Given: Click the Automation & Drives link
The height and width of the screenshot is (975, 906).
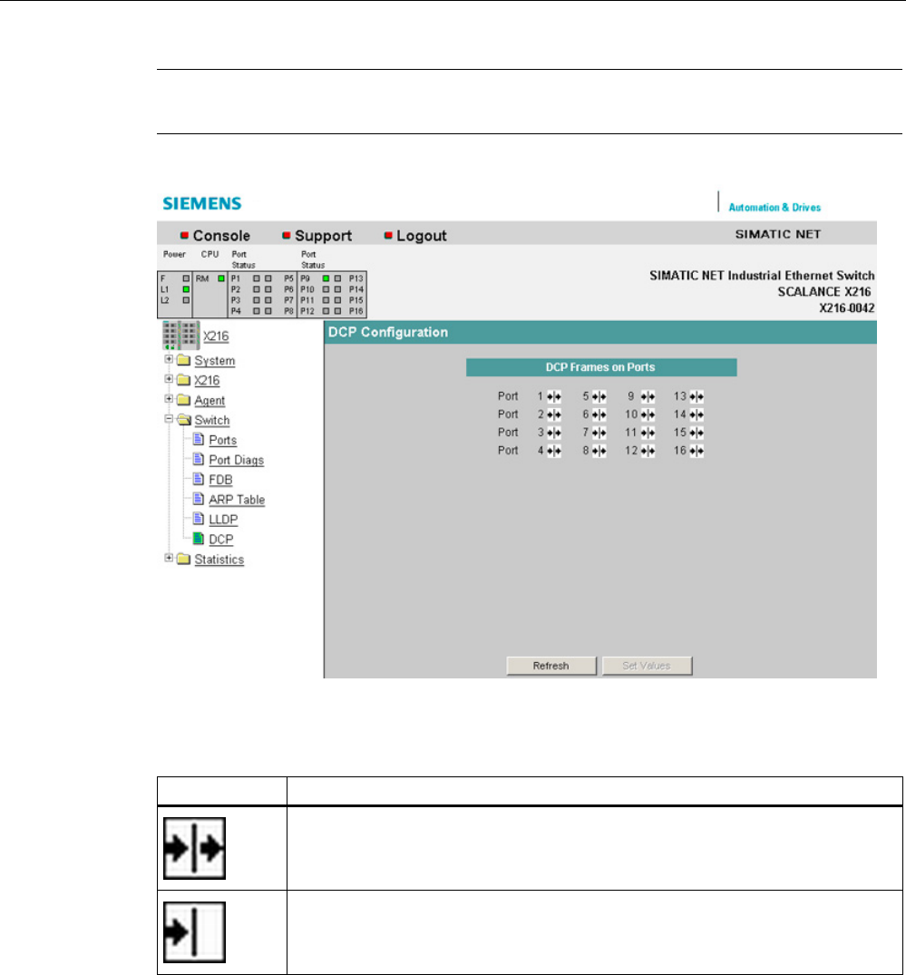Looking at the screenshot, I should tap(774, 208).
